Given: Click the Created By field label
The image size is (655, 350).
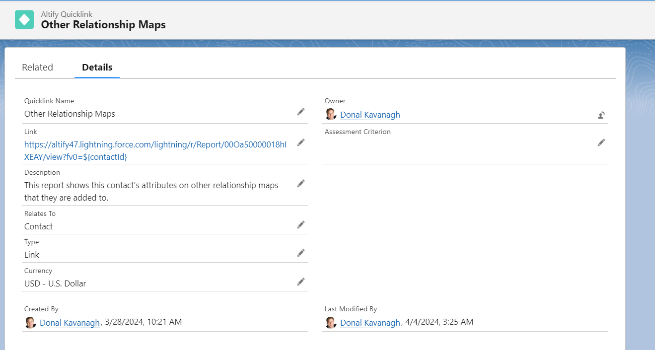Looking at the screenshot, I should point(41,309).
